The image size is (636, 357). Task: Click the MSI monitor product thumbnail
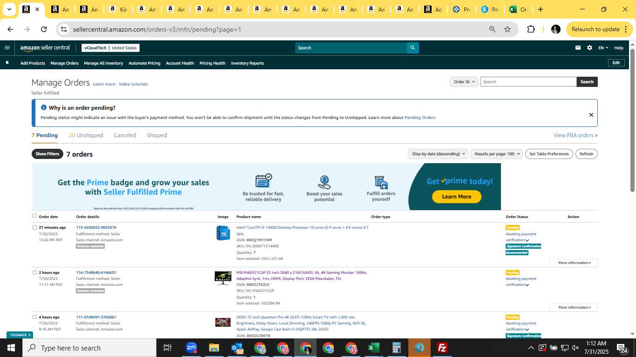pos(223,278)
